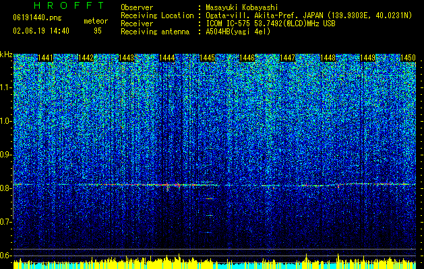Click the 1450 time marker
424x269 pixels.
(x=408, y=58)
